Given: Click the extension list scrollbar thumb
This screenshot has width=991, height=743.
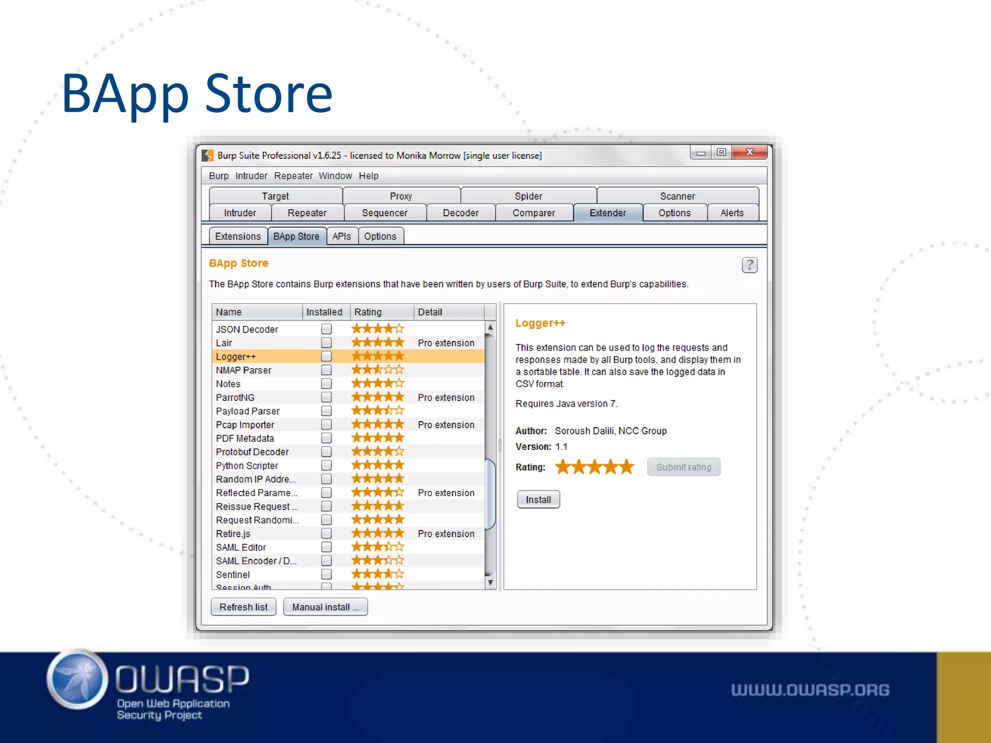Looking at the screenshot, I should point(490,494).
